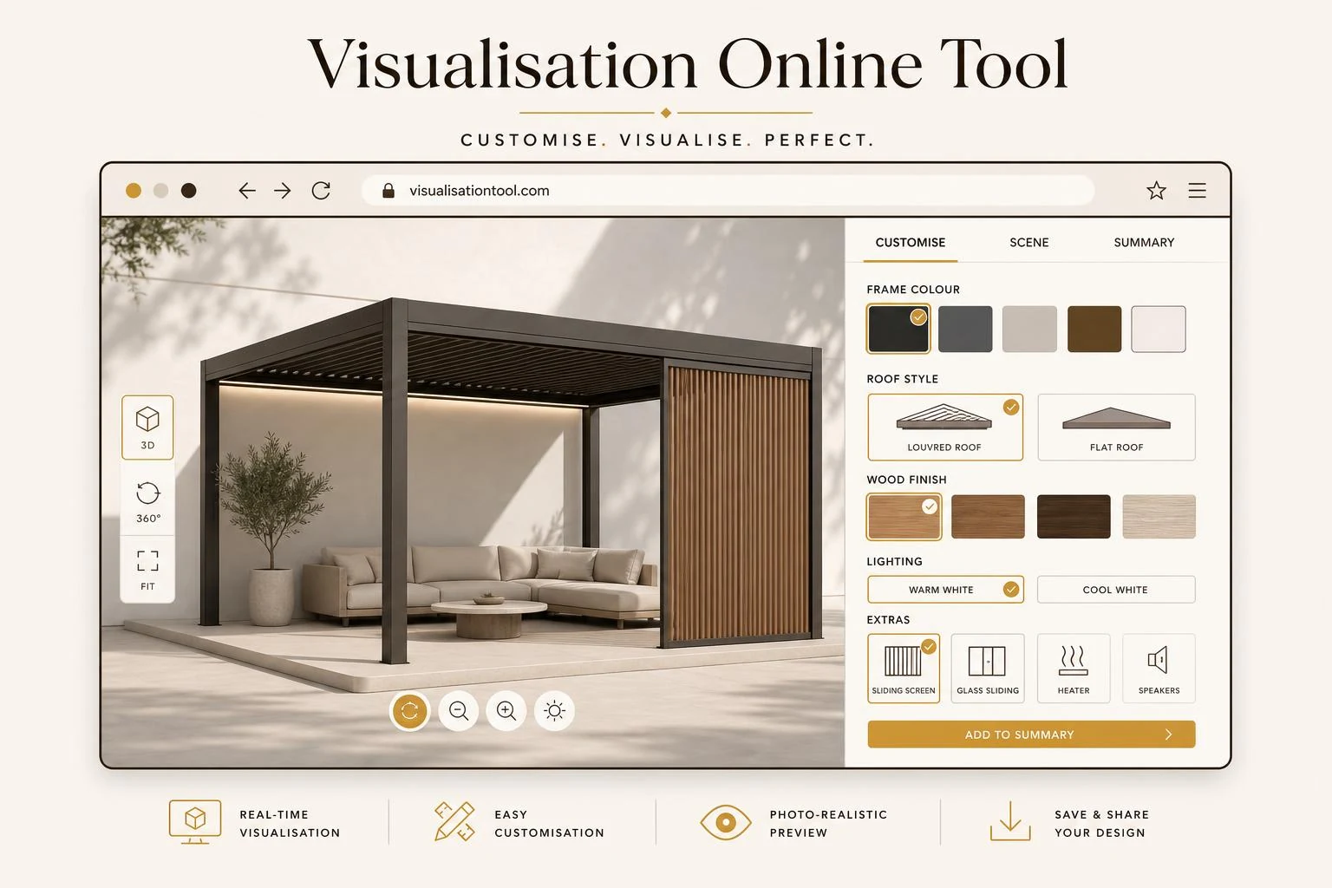The width and height of the screenshot is (1332, 888).
Task: Add the Glass Sliding extra
Action: 988,668
